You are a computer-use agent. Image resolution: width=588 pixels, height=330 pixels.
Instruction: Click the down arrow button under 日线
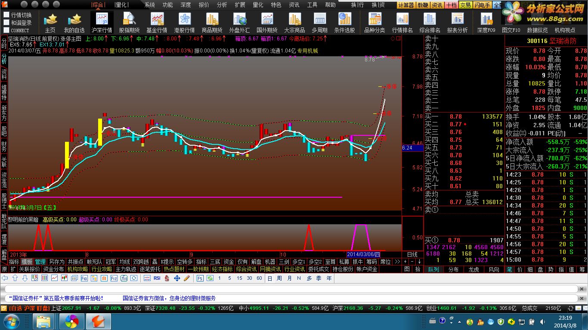419,262
